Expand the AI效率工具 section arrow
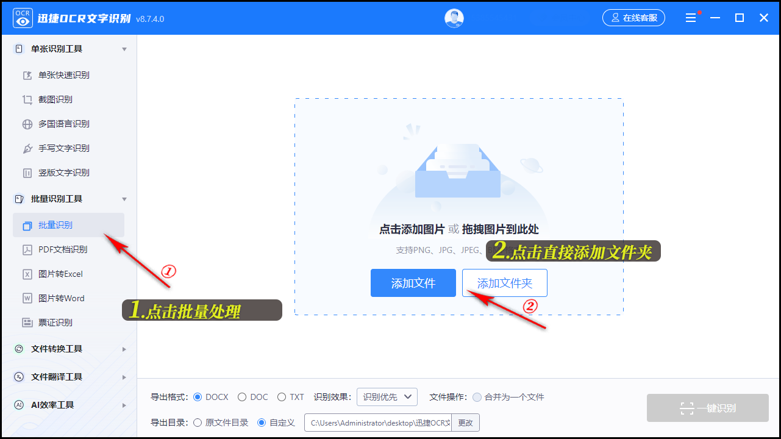Viewport: 781px width, 439px height. [124, 405]
